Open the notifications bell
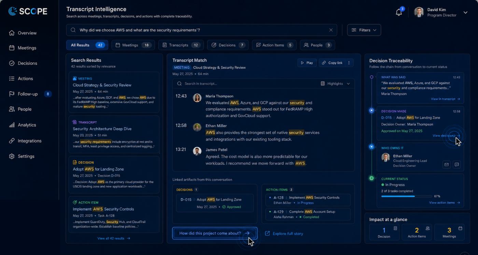Viewport: 478px width, 255px height. 399,13
